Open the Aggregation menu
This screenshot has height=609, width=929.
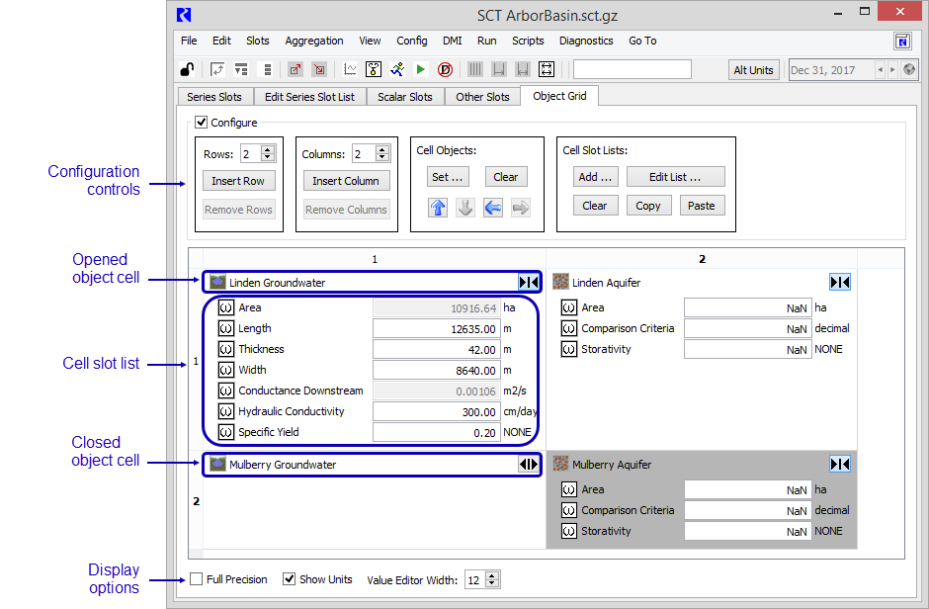pyautogui.click(x=313, y=41)
